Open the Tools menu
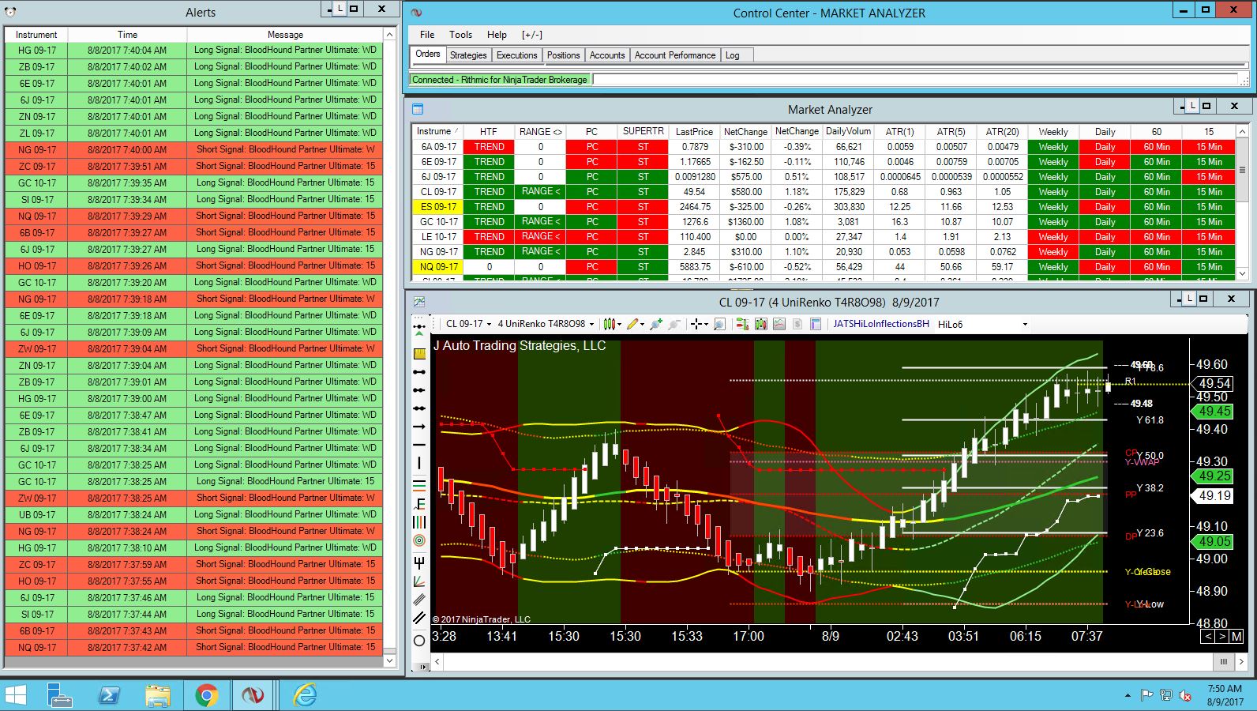This screenshot has height=711, width=1257. coord(460,35)
